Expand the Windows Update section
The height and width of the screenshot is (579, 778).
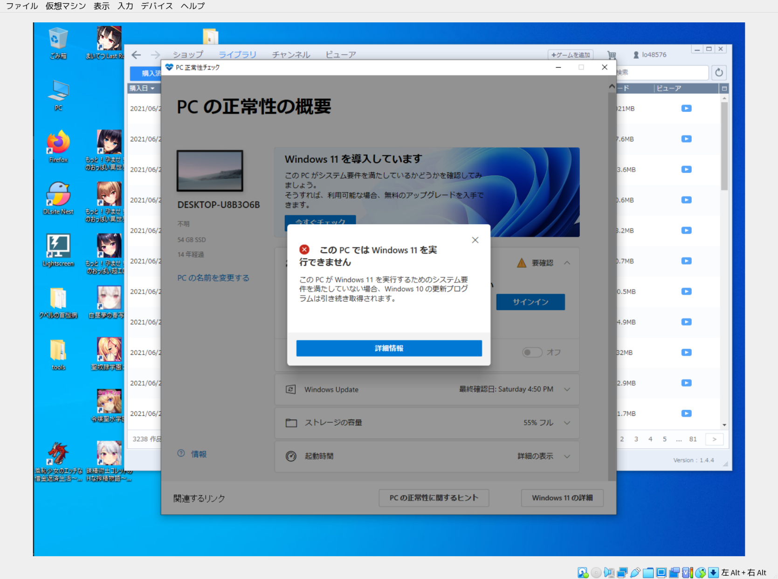tap(567, 389)
